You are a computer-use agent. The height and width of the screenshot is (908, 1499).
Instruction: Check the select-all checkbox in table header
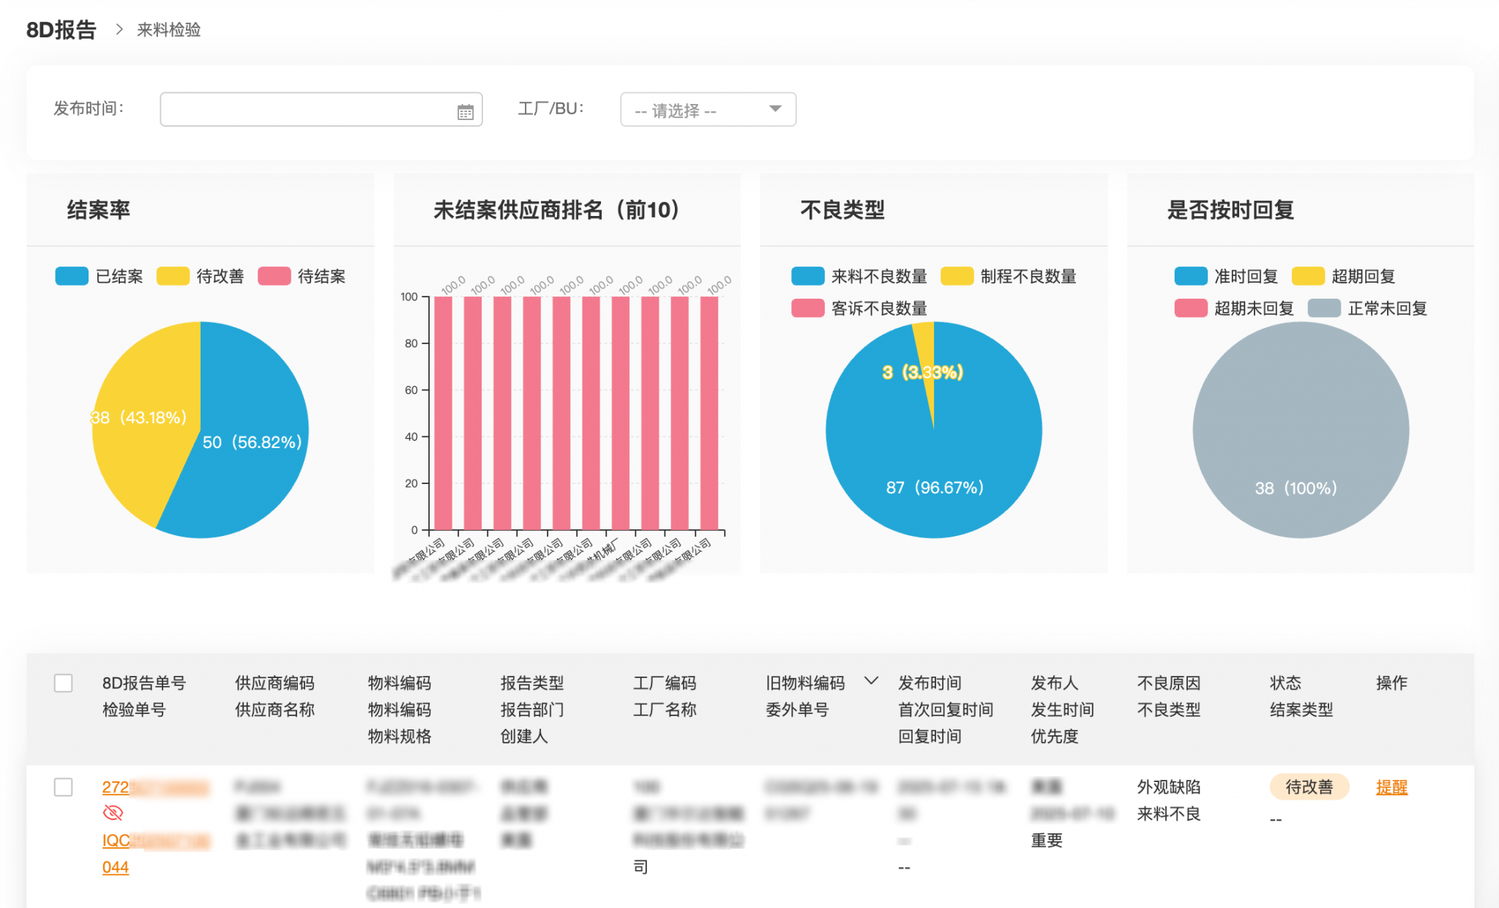64,683
